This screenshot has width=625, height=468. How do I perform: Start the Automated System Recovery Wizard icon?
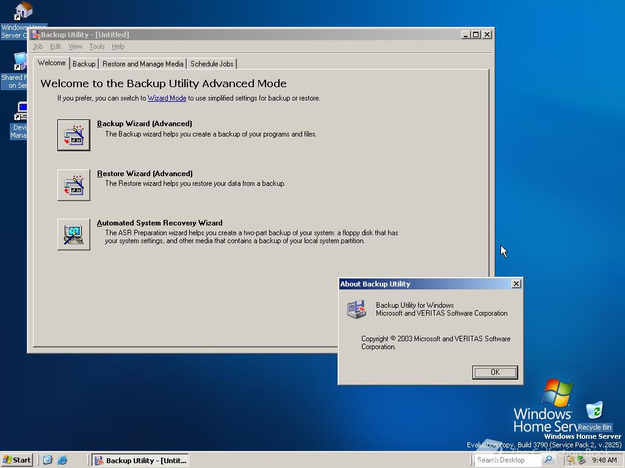coord(74,235)
